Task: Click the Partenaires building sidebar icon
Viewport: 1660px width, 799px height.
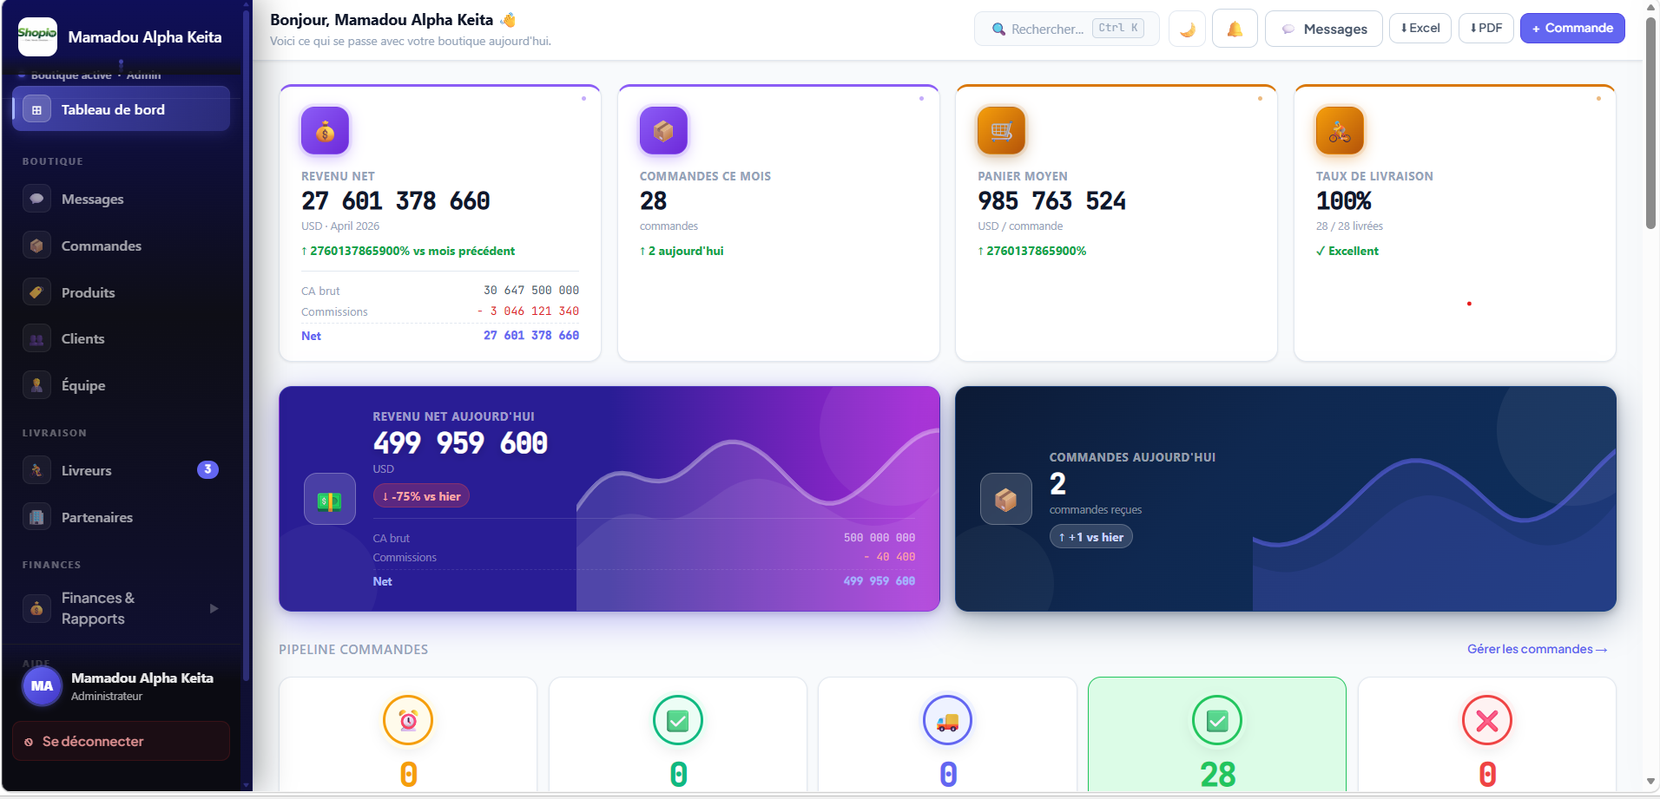Action: click(x=36, y=517)
